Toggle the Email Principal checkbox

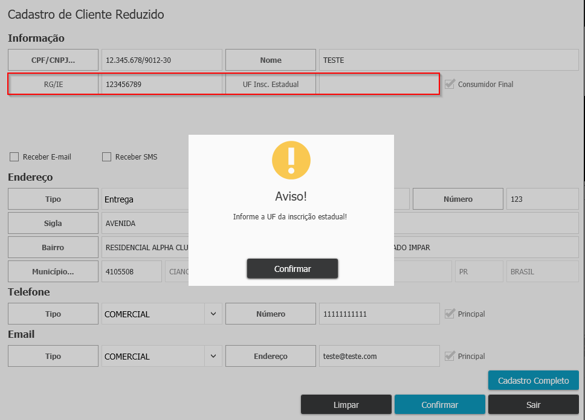point(450,356)
